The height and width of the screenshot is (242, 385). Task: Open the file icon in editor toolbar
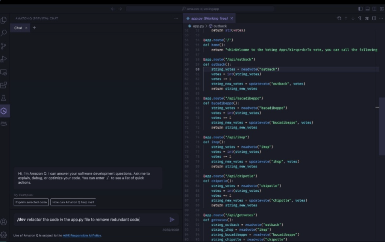point(339,18)
